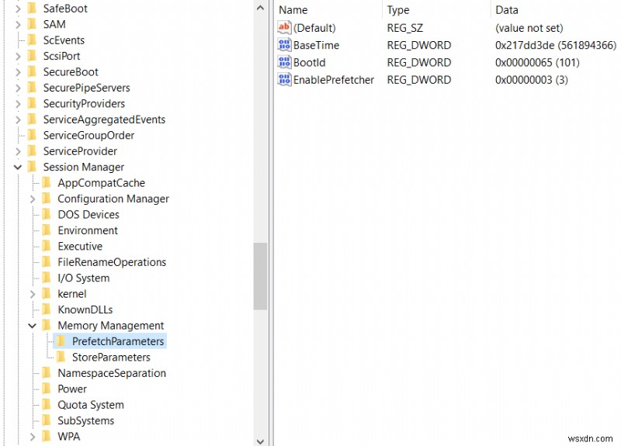Click the data 0x00000003 (3)
The image size is (621, 446).
point(532,80)
